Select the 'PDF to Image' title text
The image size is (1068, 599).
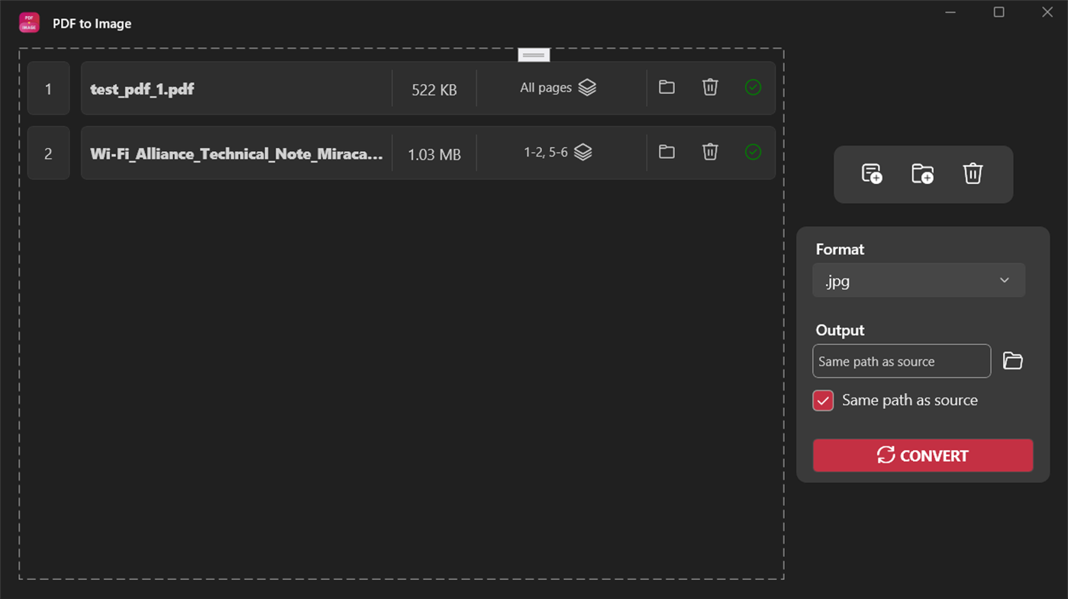click(91, 23)
